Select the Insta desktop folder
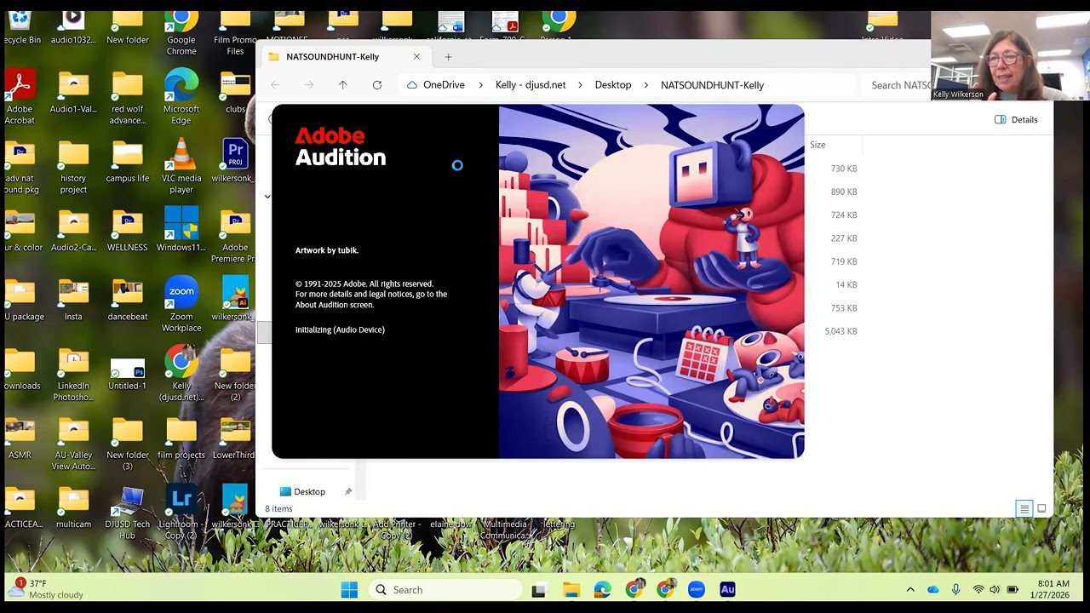Screen dimensions: 1090x613 [73, 300]
